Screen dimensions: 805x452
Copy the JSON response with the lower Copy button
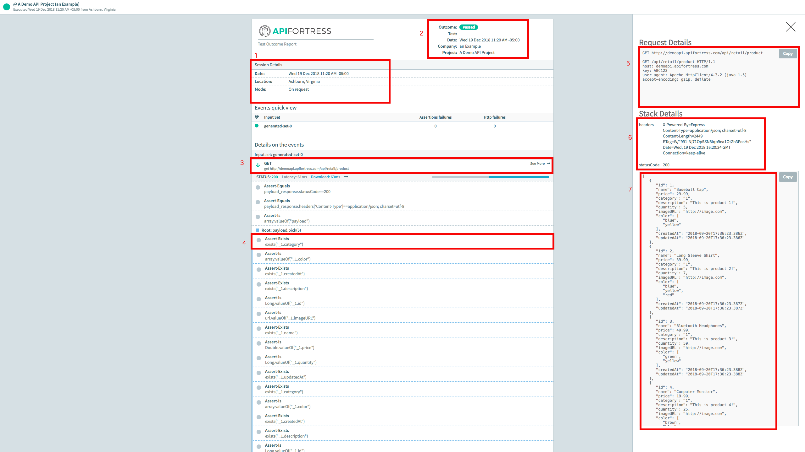coord(787,177)
